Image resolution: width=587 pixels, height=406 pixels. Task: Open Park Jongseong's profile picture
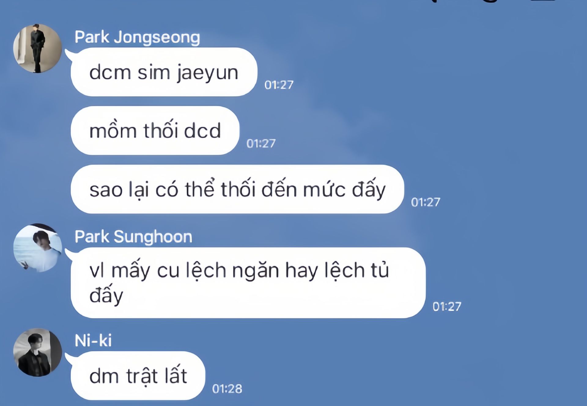(37, 48)
